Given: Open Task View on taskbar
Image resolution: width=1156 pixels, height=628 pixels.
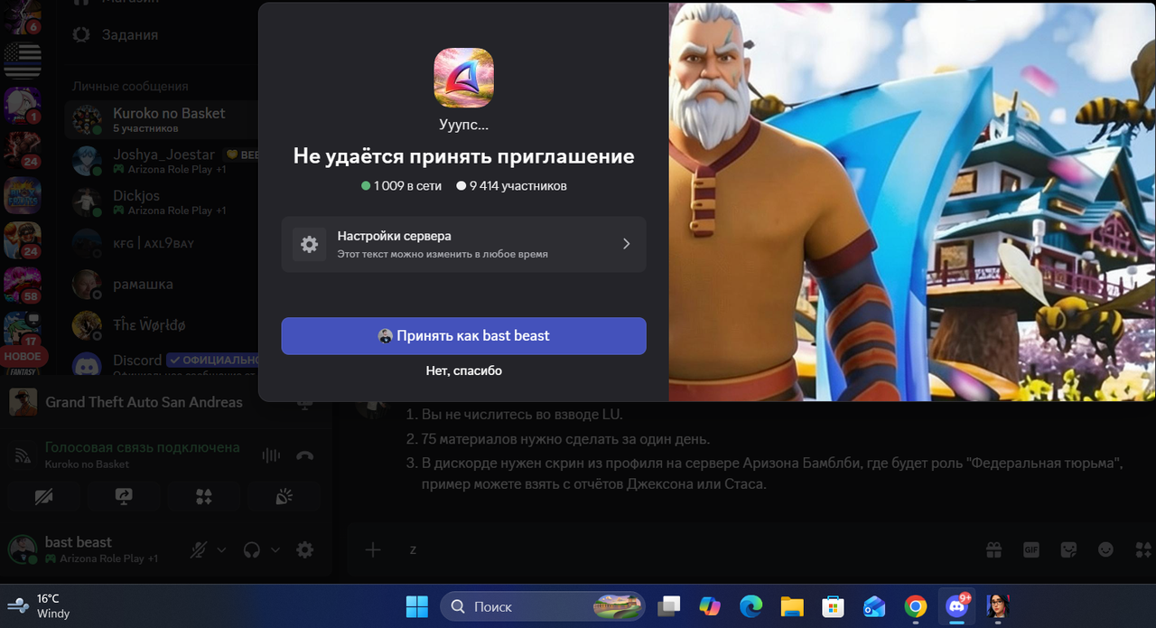Looking at the screenshot, I should tap(668, 606).
